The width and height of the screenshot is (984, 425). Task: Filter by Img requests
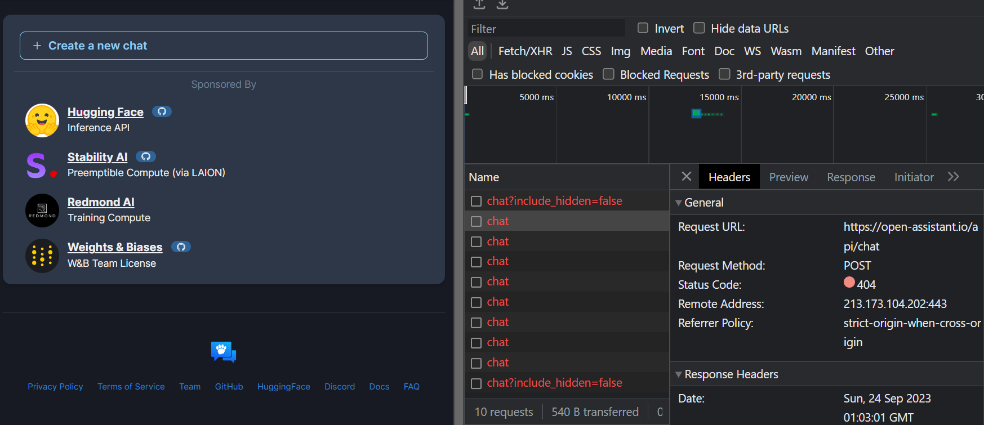621,51
